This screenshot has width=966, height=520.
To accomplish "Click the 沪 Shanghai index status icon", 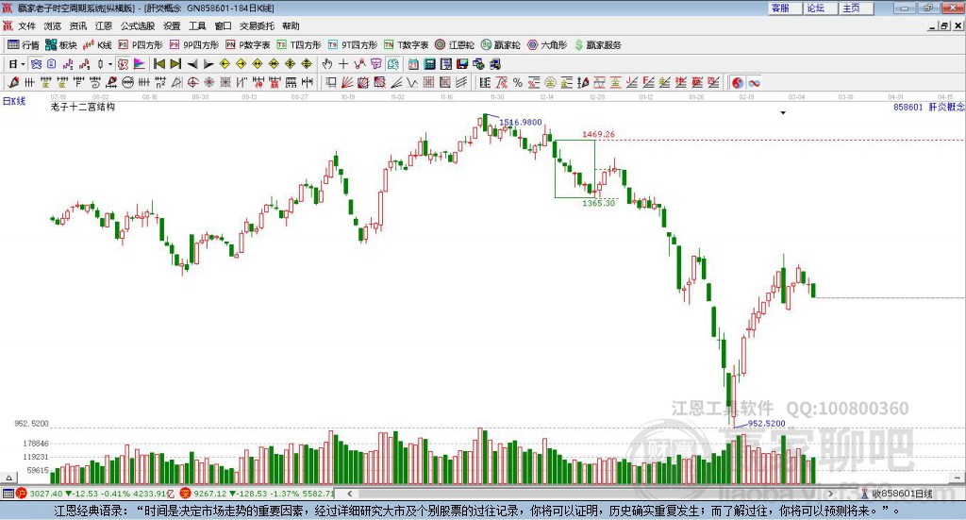I will click(x=22, y=494).
